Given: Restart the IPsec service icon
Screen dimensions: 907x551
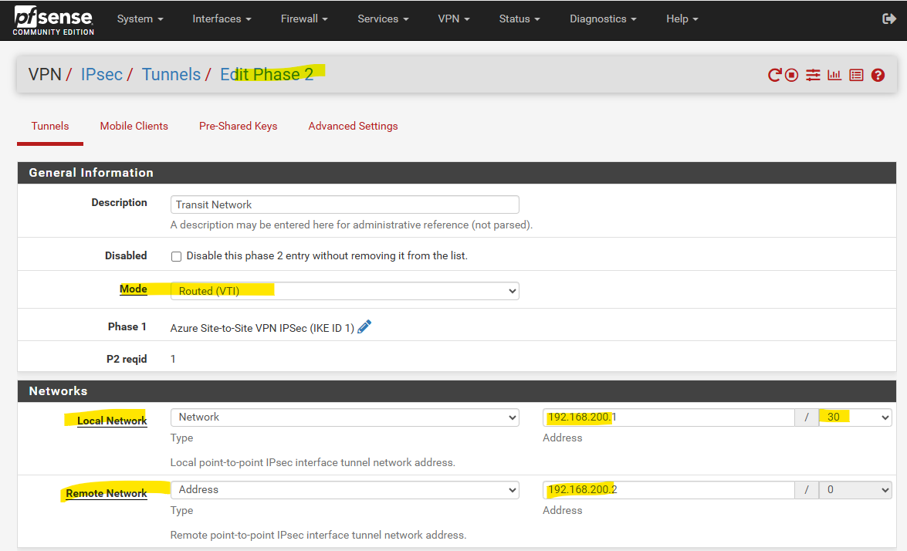Looking at the screenshot, I should tap(774, 75).
